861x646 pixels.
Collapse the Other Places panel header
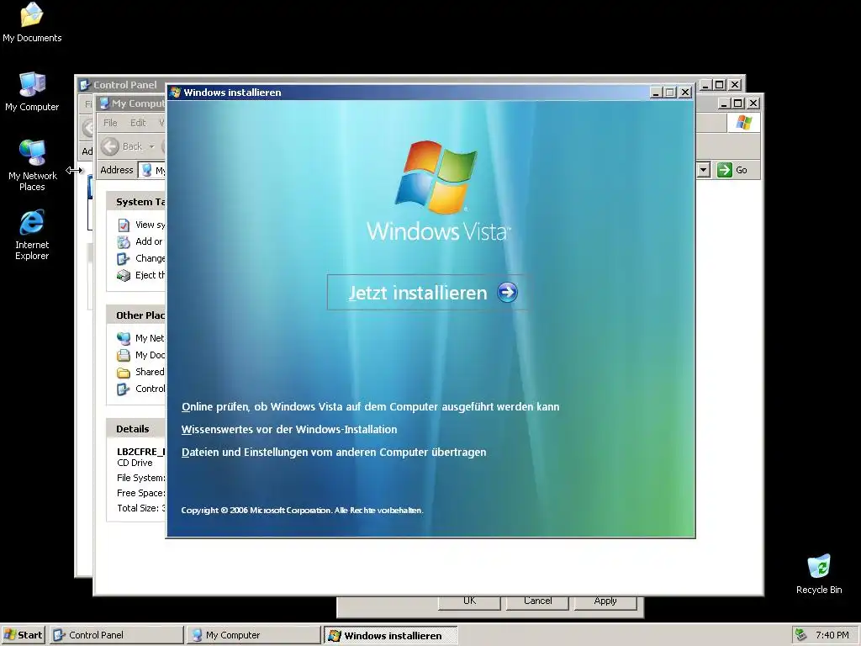(x=136, y=315)
